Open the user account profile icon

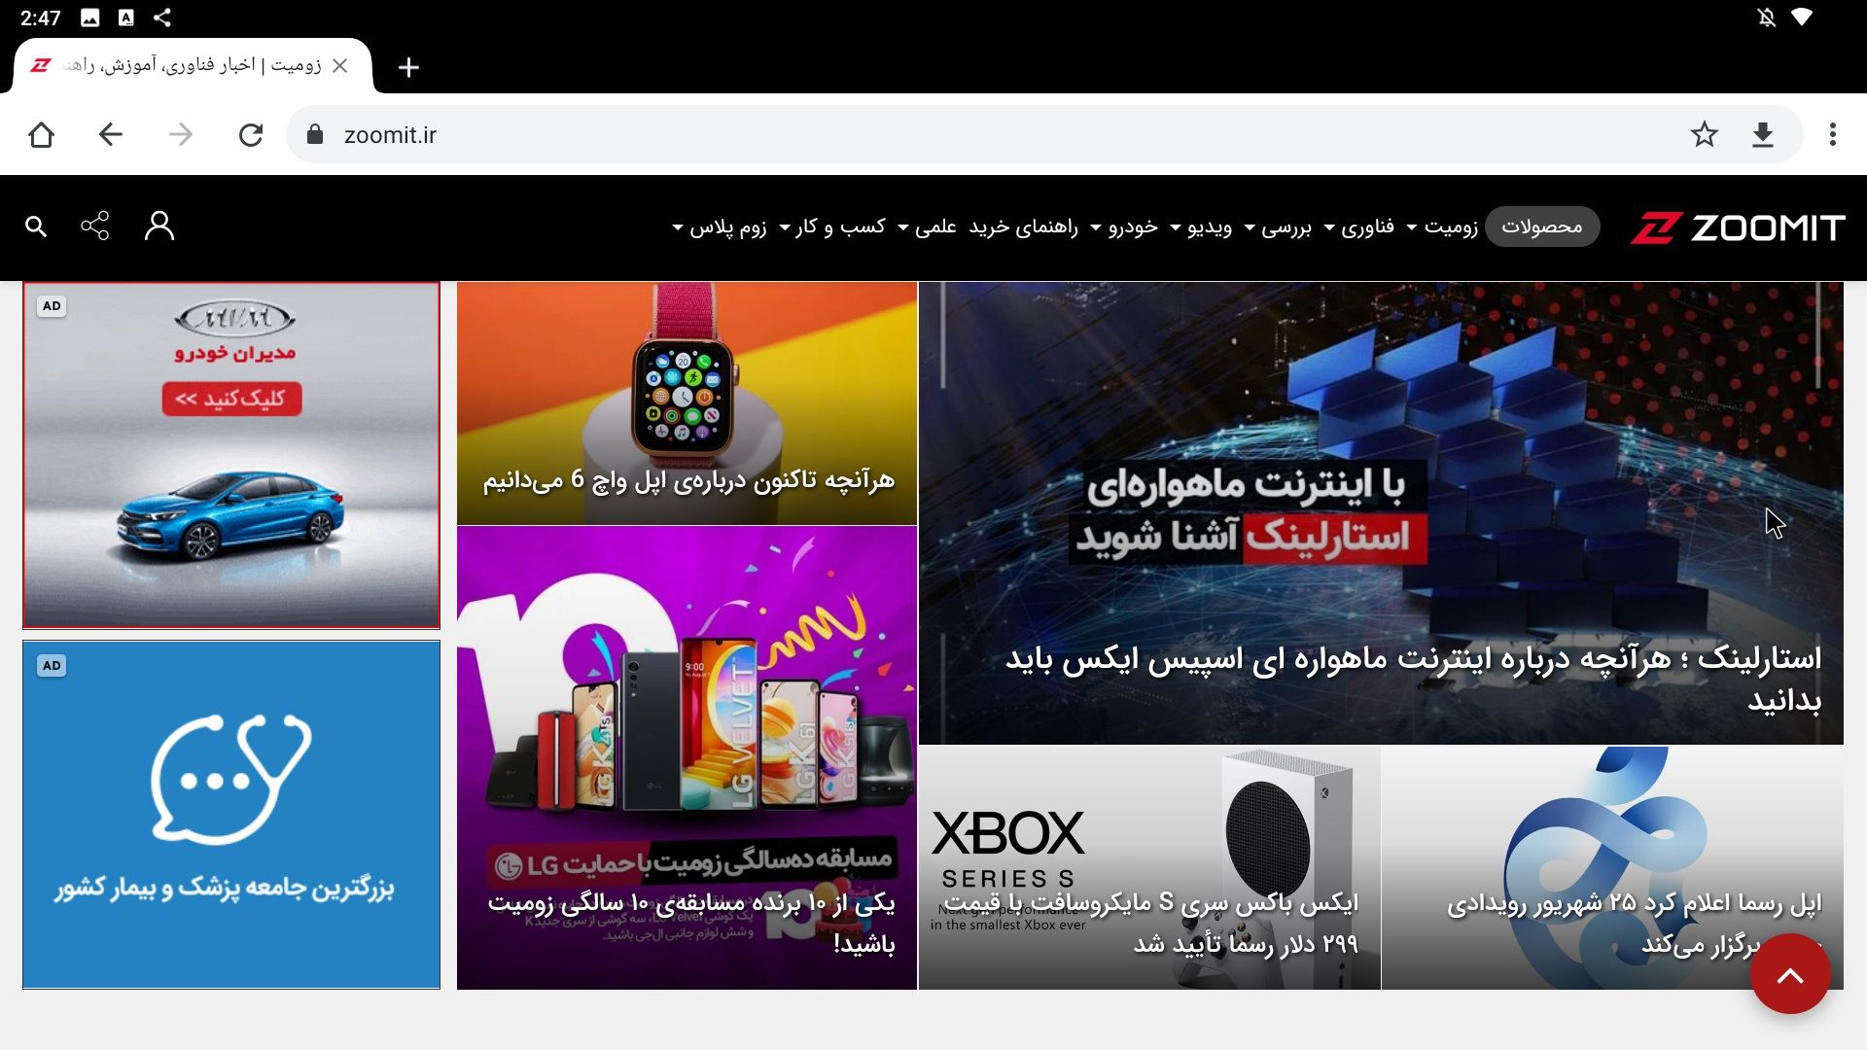159,227
